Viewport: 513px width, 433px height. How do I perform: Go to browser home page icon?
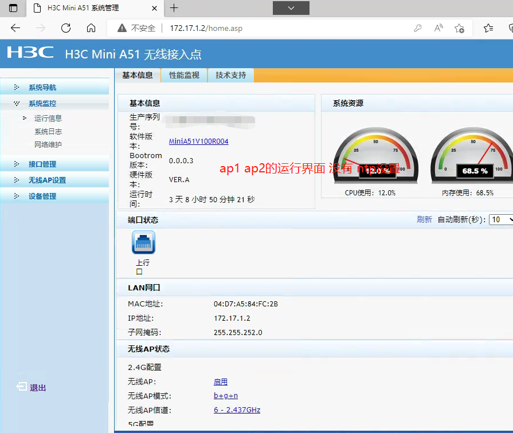coord(91,28)
